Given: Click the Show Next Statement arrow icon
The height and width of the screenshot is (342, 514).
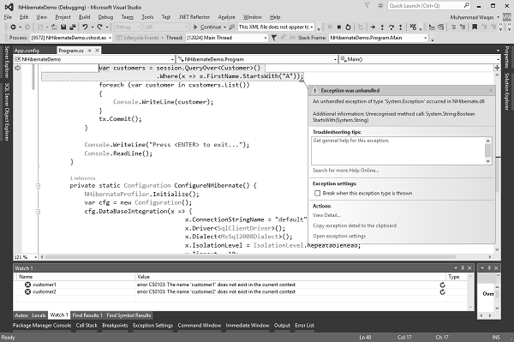Looking at the screenshot, I should pos(373,27).
